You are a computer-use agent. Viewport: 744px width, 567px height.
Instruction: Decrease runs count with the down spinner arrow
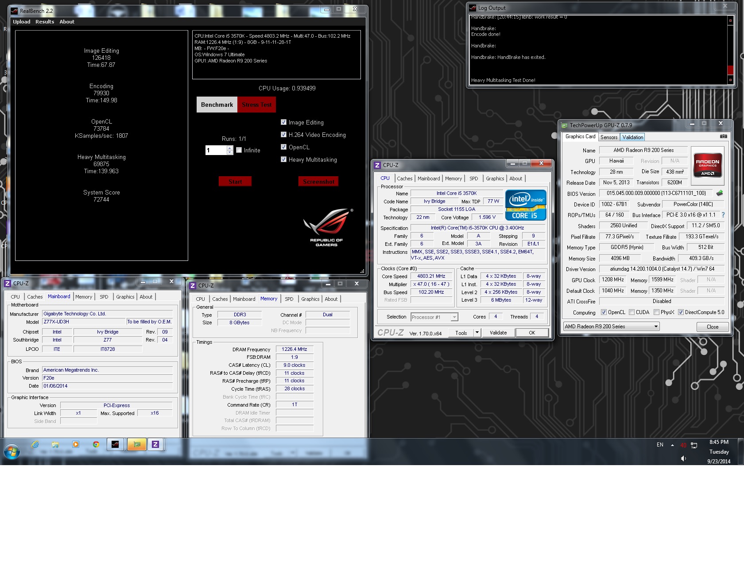coord(229,152)
